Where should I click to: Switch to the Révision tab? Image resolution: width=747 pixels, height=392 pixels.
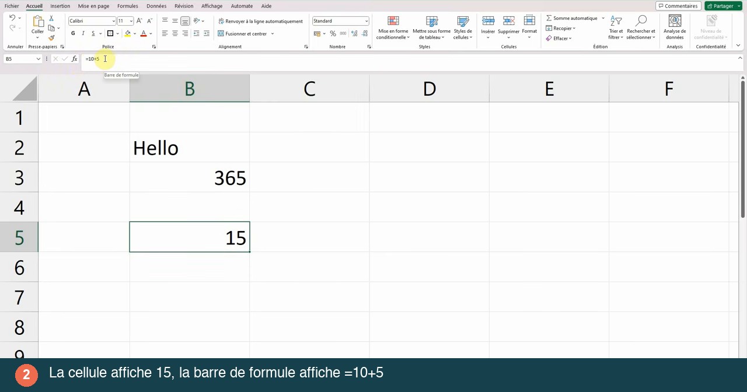pyautogui.click(x=184, y=6)
